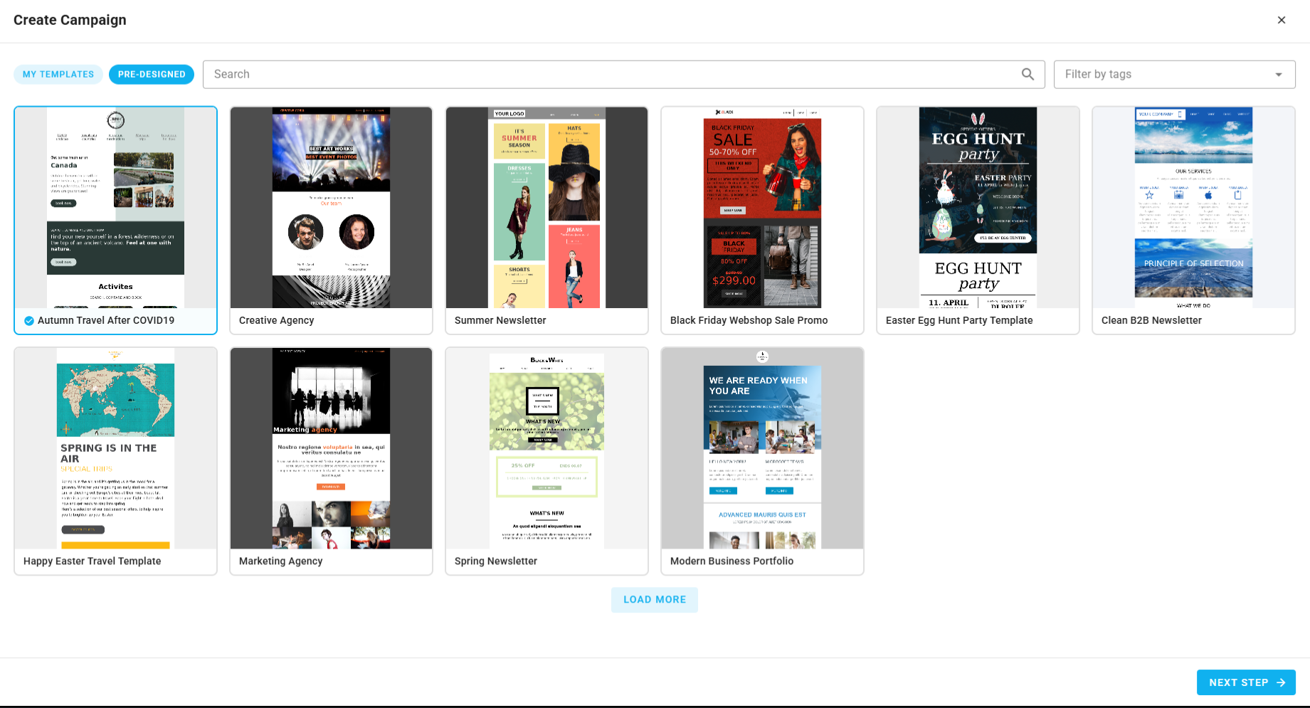Click the search magnifier icon

pyautogui.click(x=1028, y=74)
